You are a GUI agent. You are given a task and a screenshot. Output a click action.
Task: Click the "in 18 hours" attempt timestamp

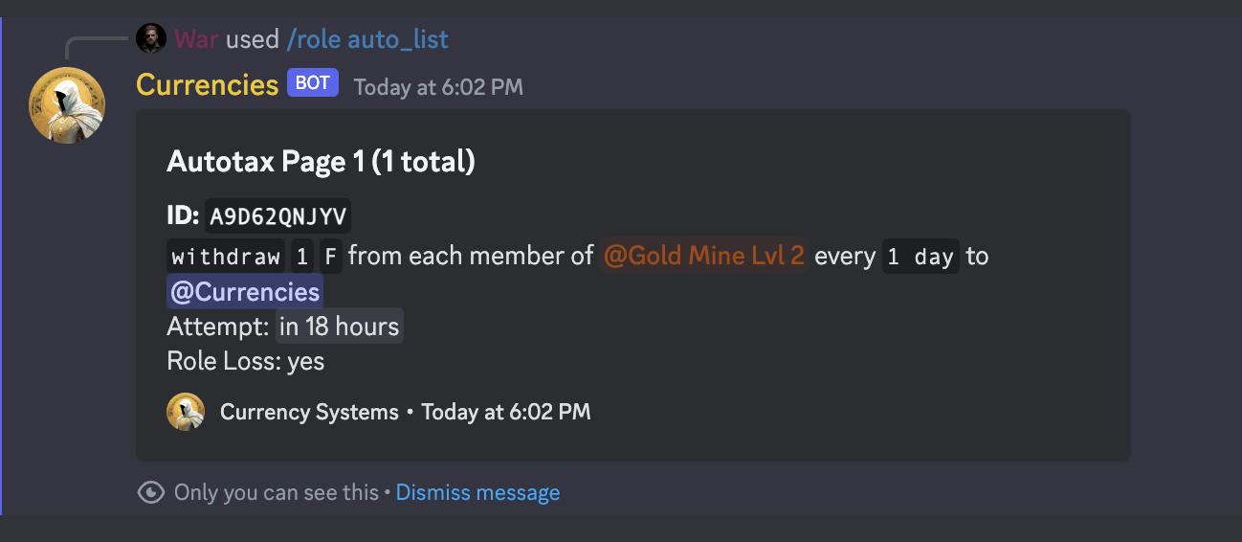click(340, 327)
